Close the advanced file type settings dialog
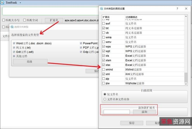 click(186, 9)
